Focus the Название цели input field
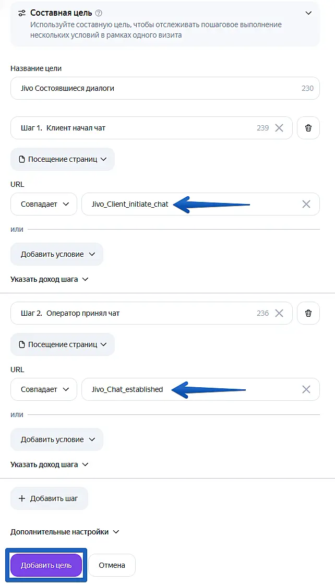The width and height of the screenshot is (335, 584). 165,88
